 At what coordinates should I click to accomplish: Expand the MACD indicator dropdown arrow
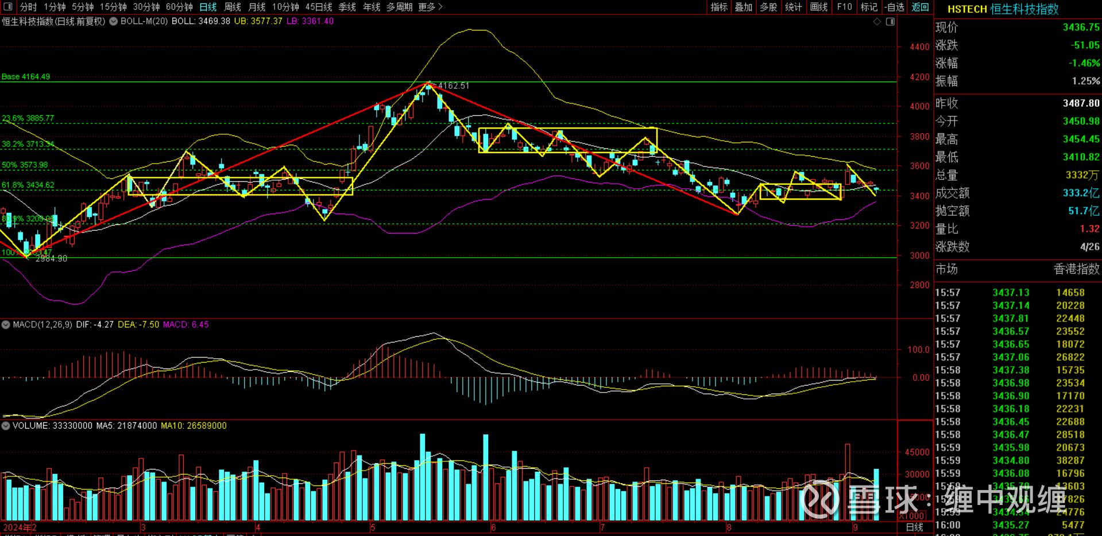(x=6, y=325)
